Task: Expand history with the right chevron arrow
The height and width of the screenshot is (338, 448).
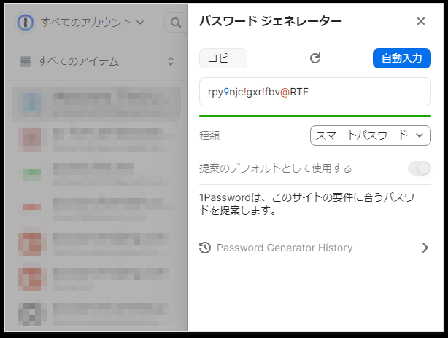Action: pyautogui.click(x=425, y=248)
